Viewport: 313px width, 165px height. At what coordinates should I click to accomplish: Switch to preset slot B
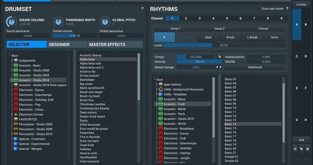click(x=306, y=25)
